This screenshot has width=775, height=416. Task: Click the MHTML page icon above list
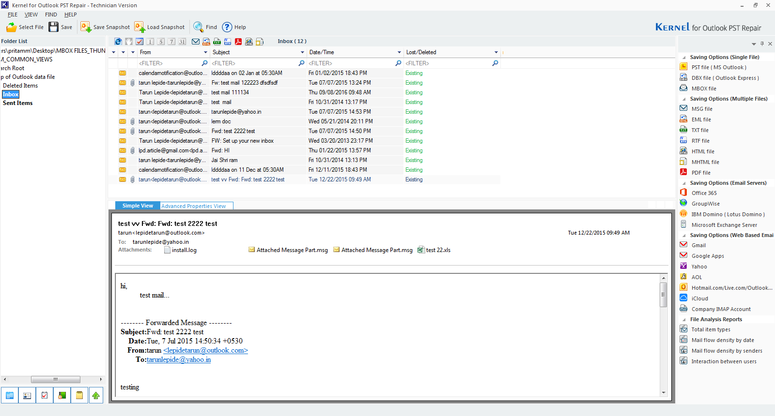(260, 42)
